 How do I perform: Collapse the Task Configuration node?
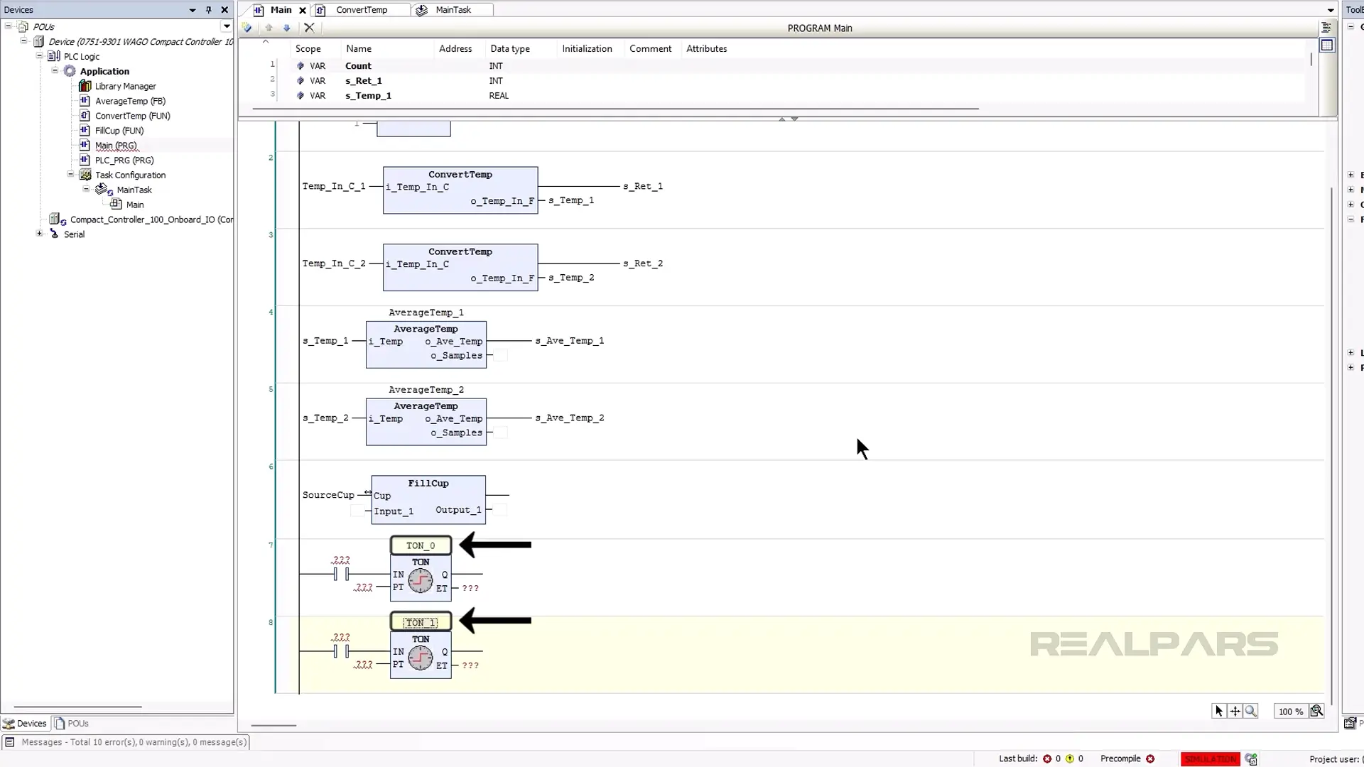(70, 175)
